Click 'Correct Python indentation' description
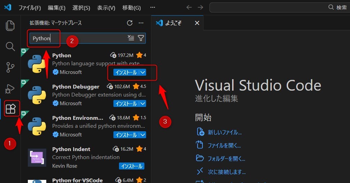Screen dimensions: 350x183 click(86, 157)
